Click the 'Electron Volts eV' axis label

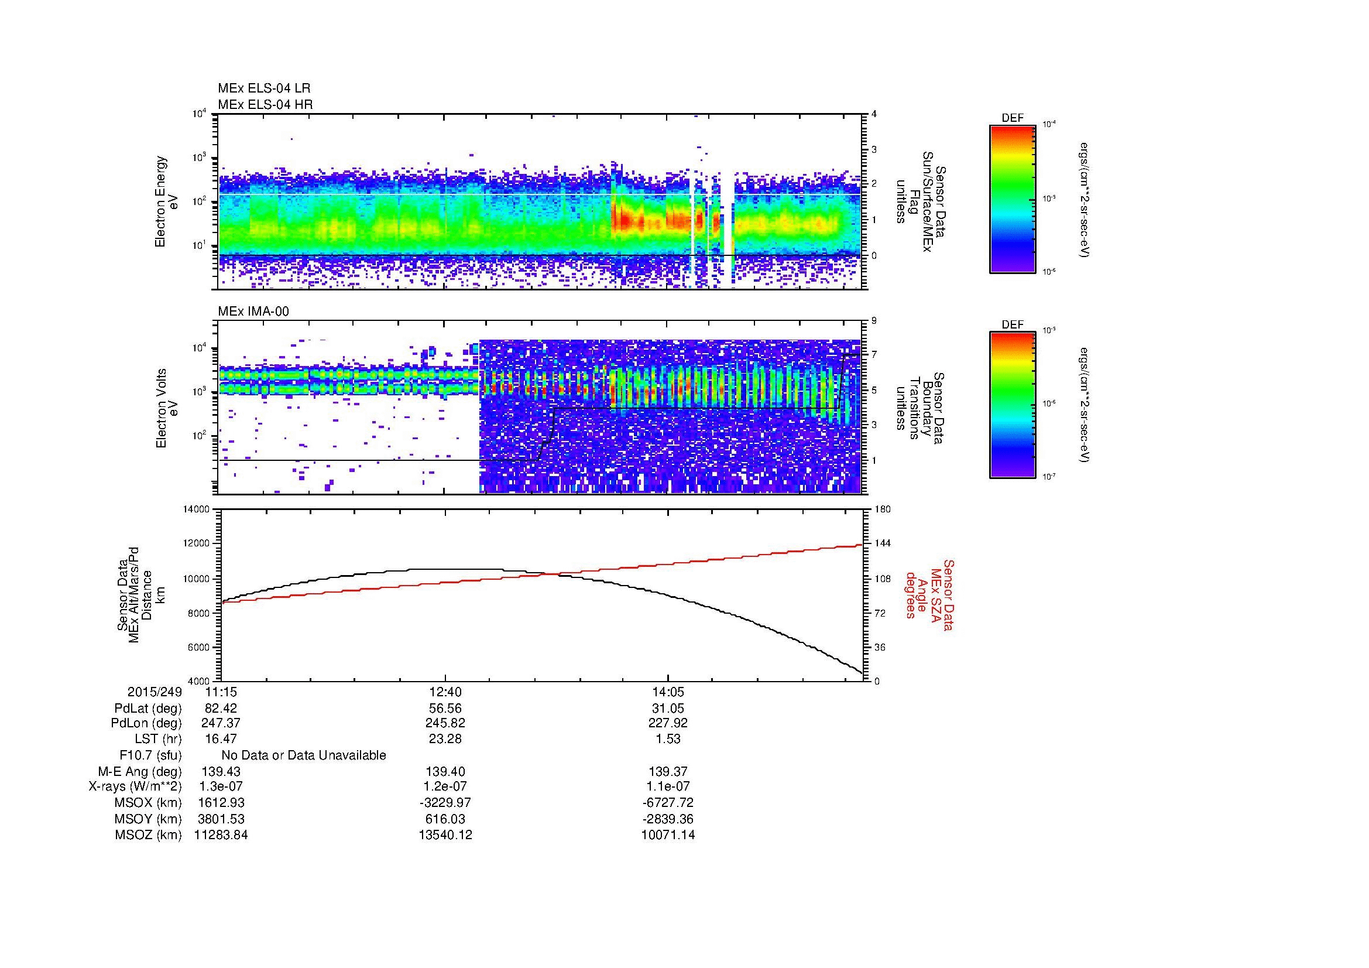pyautogui.click(x=166, y=408)
